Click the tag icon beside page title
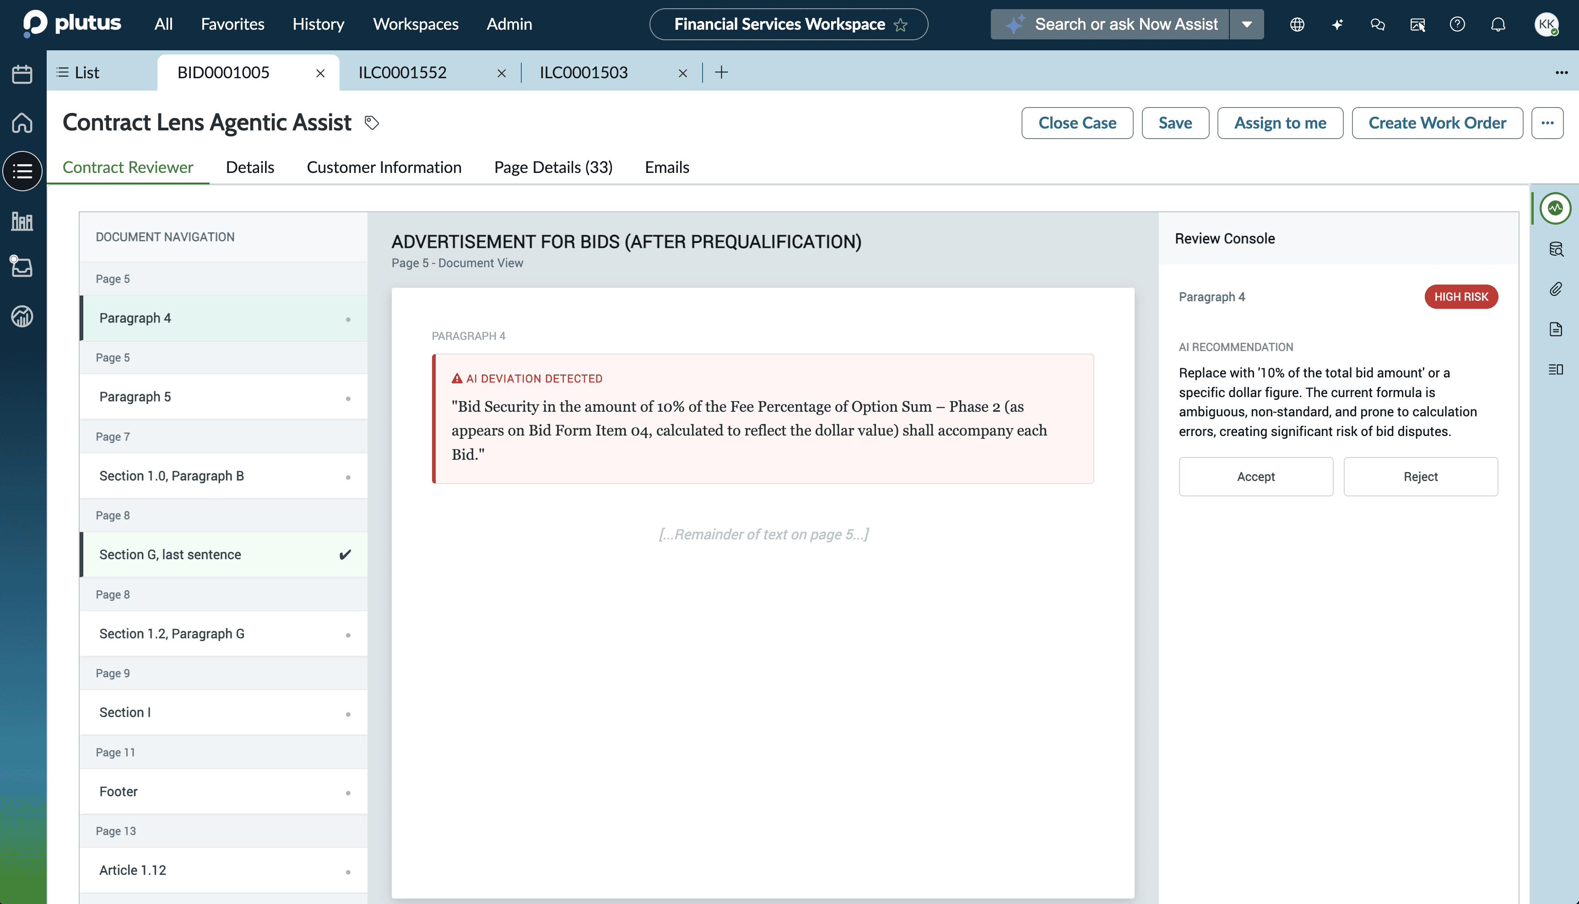 pos(372,123)
